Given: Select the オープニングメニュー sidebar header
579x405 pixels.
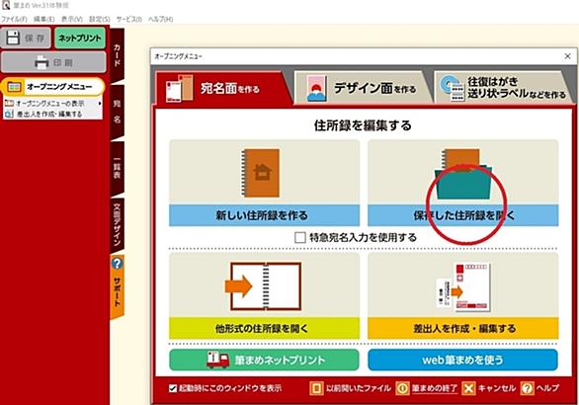Looking at the screenshot, I should click(x=53, y=87).
